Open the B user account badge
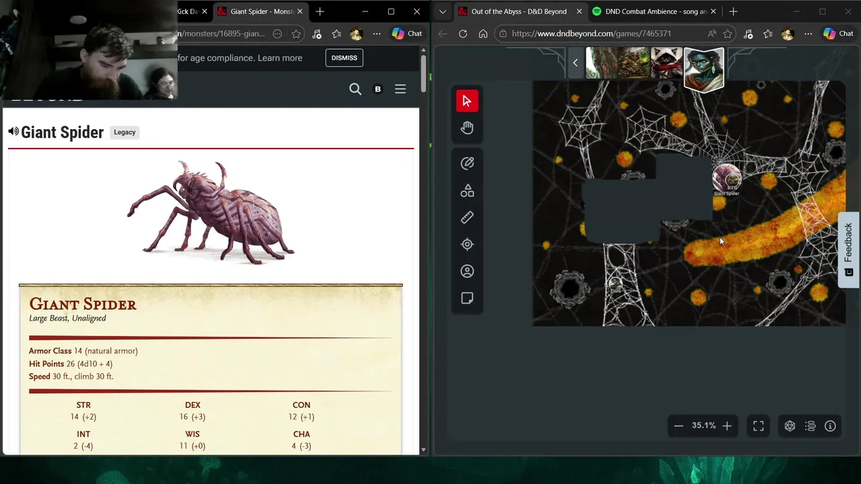The image size is (861, 484). (x=377, y=89)
